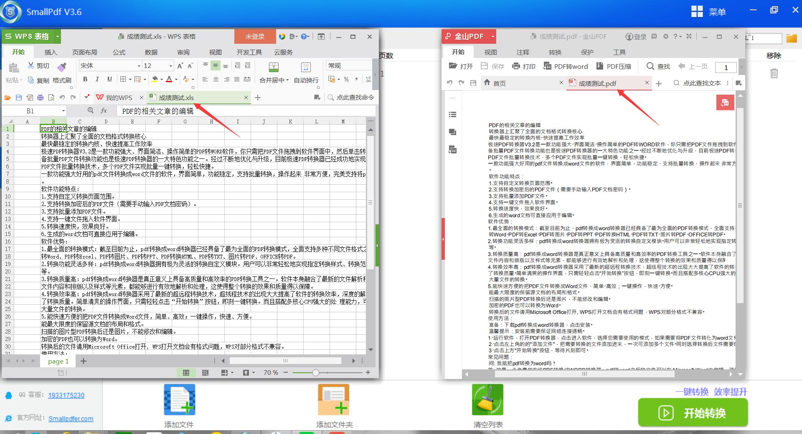Click the zoom-in plus button in WPS status bar
This screenshot has width=802, height=434.
point(368,372)
